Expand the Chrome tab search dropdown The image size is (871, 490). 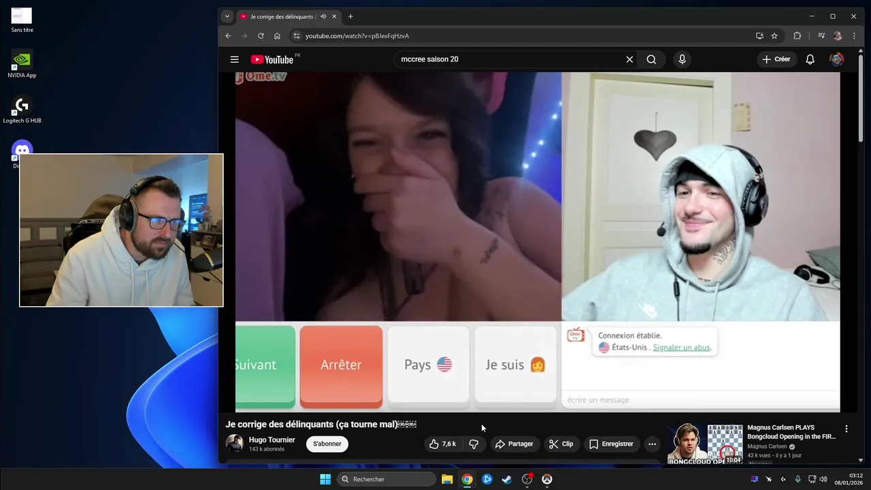point(227,16)
